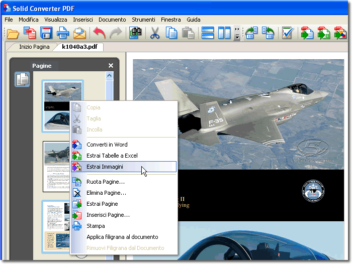Close the Pagine panel

click(x=111, y=66)
